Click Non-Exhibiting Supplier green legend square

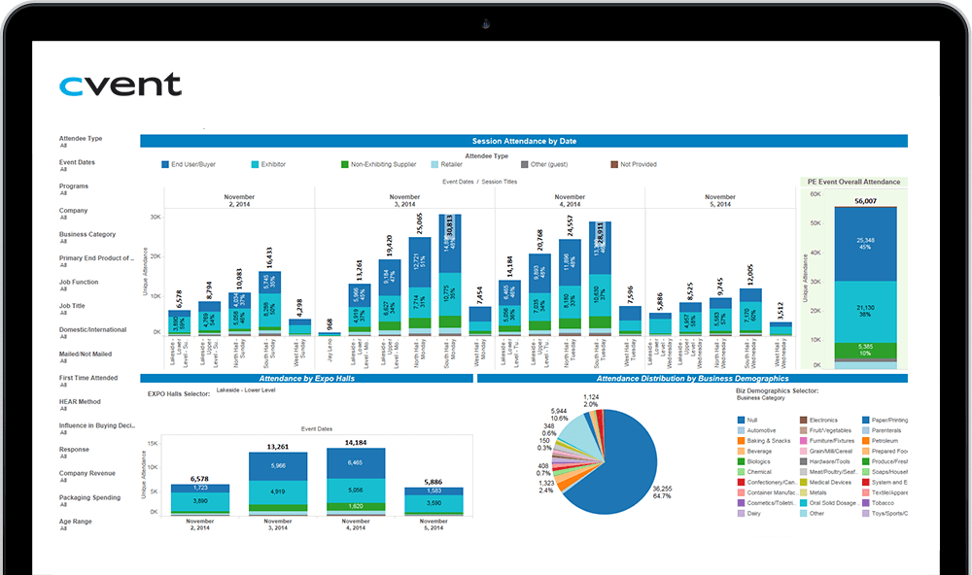pos(345,165)
